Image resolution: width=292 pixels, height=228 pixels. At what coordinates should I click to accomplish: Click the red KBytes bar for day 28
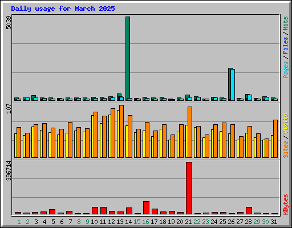point(249,210)
